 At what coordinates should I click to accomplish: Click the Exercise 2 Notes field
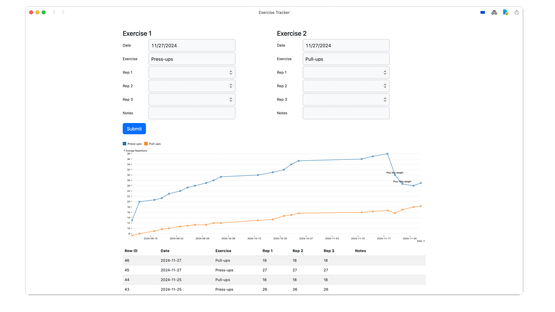click(x=346, y=113)
